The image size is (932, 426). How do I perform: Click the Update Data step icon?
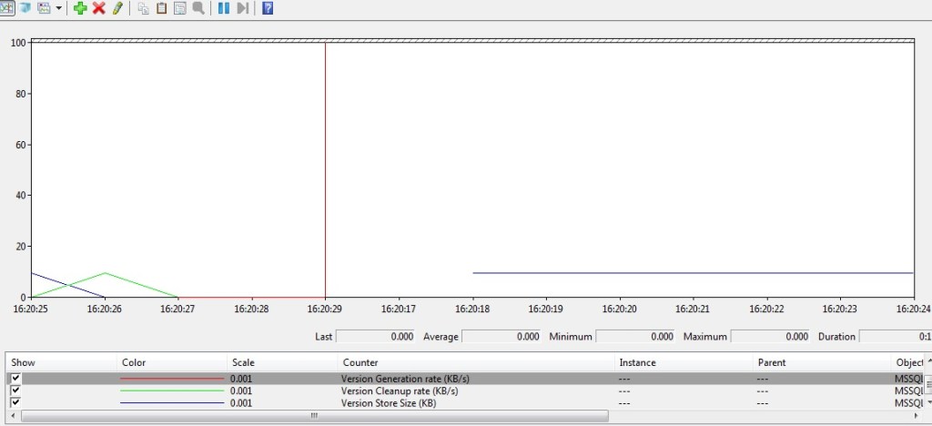pos(242,8)
